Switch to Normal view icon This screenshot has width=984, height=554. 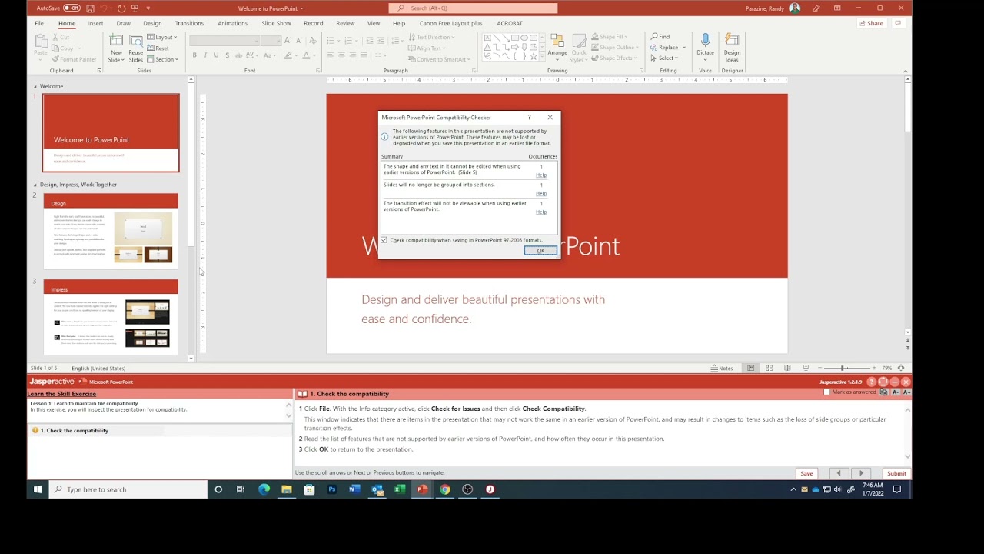[751, 368]
